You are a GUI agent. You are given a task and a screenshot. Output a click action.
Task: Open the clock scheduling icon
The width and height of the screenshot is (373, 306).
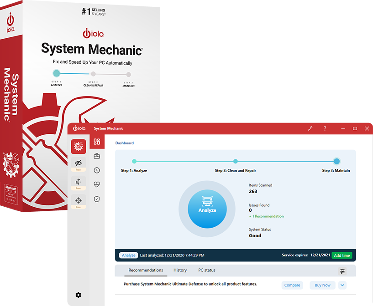click(97, 170)
